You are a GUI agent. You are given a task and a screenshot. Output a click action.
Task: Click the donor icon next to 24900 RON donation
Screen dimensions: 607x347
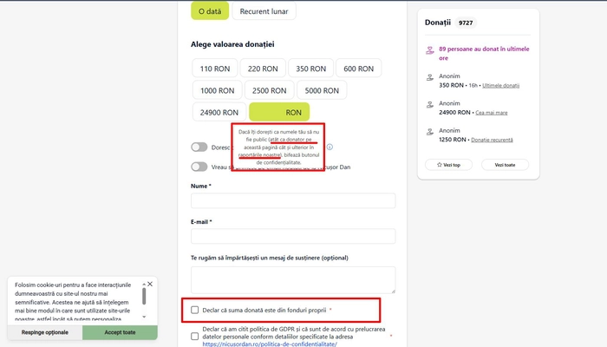[x=430, y=105]
